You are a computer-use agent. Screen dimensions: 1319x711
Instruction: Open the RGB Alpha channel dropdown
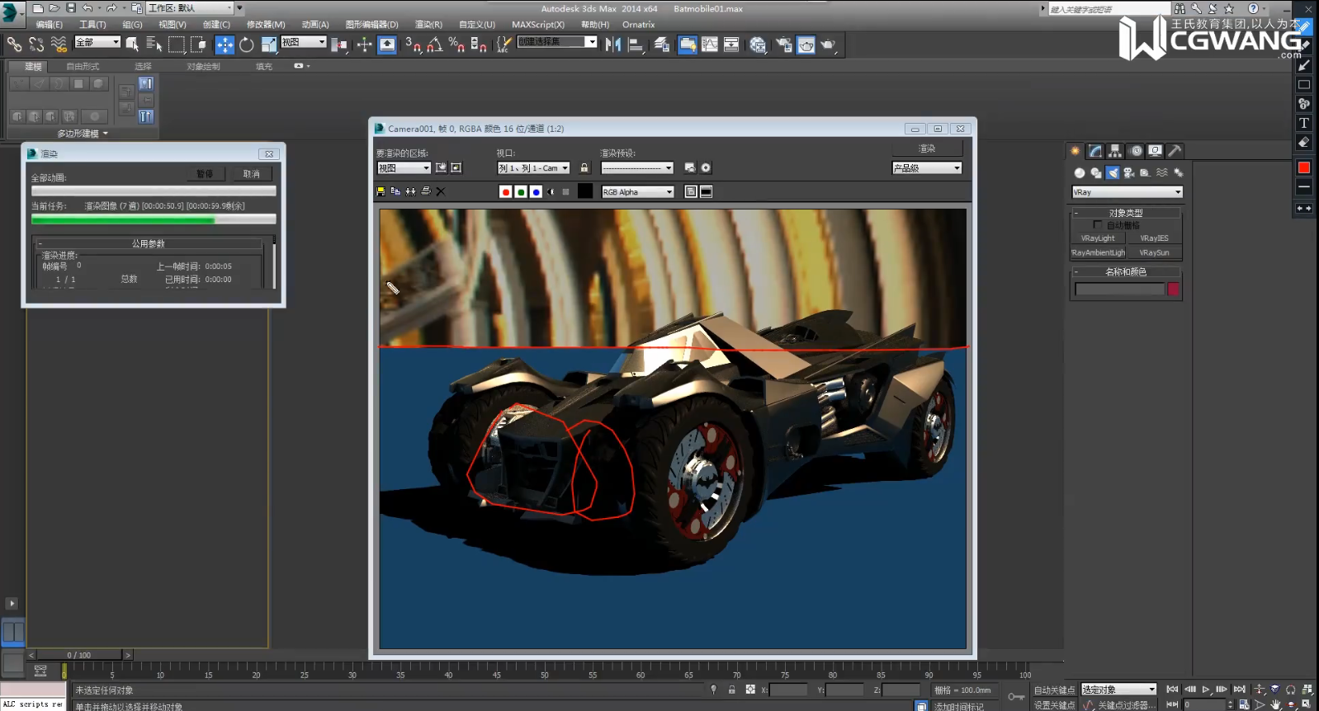click(x=638, y=192)
